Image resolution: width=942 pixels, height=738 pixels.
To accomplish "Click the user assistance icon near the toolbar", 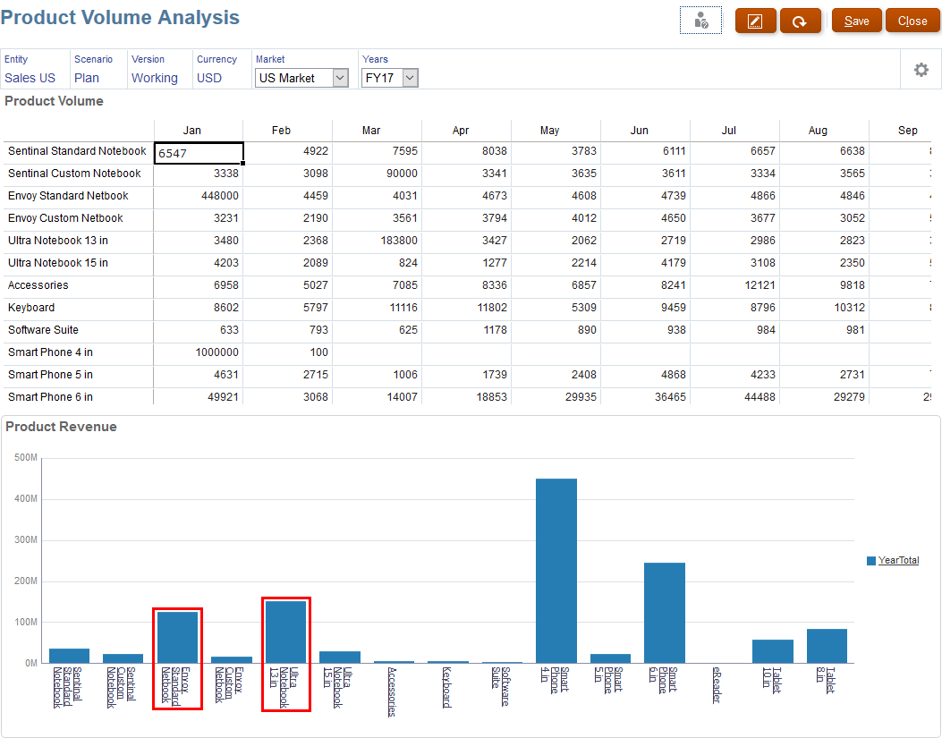I will point(700,20).
